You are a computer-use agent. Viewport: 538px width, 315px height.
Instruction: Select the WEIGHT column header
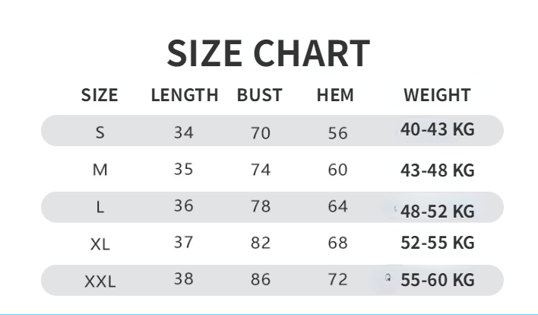point(437,96)
